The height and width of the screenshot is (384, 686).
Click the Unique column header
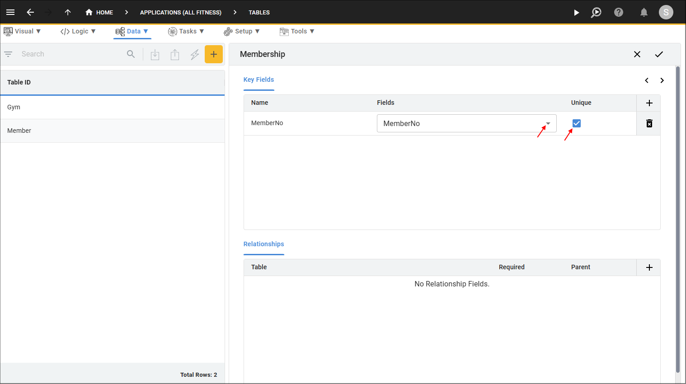[581, 103]
